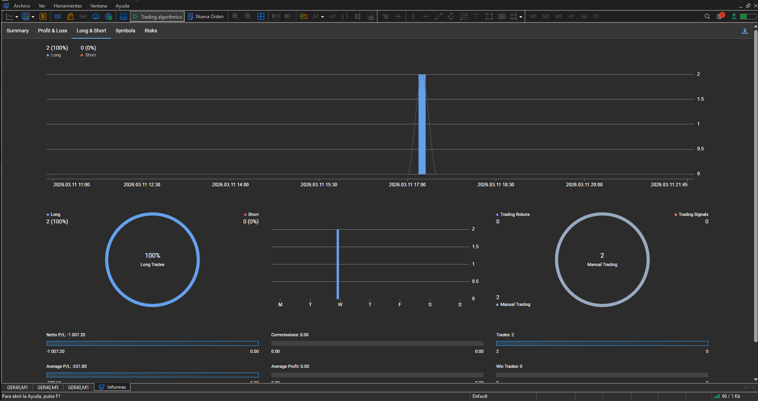The width and height of the screenshot is (758, 401).
Task: Switch to the Profit & Loss tab
Action: click(53, 31)
